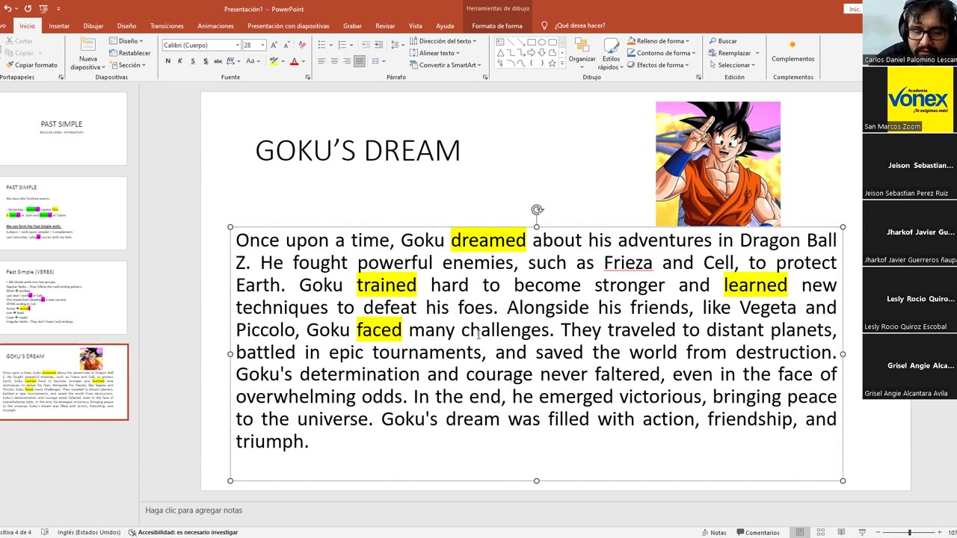Image resolution: width=957 pixels, height=538 pixels.
Task: Start presentation from beginning quick-access icon
Action: (43, 9)
